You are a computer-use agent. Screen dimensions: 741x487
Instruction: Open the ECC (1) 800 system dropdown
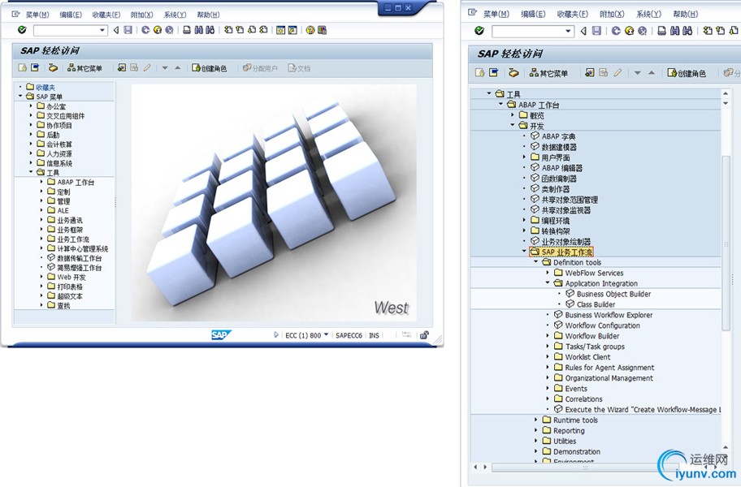tap(326, 335)
